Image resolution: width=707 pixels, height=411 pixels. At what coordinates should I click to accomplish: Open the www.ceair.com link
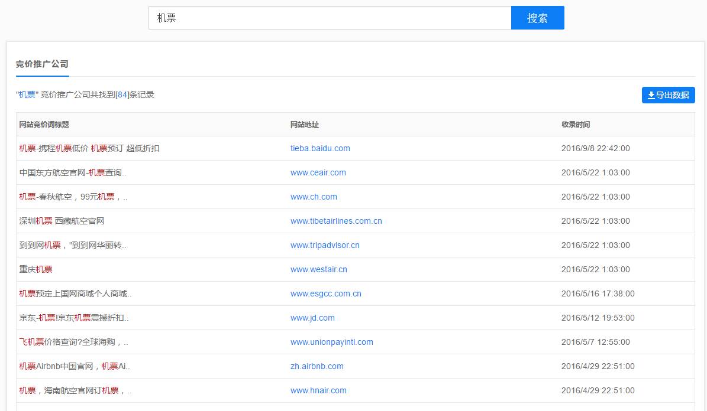coord(318,172)
